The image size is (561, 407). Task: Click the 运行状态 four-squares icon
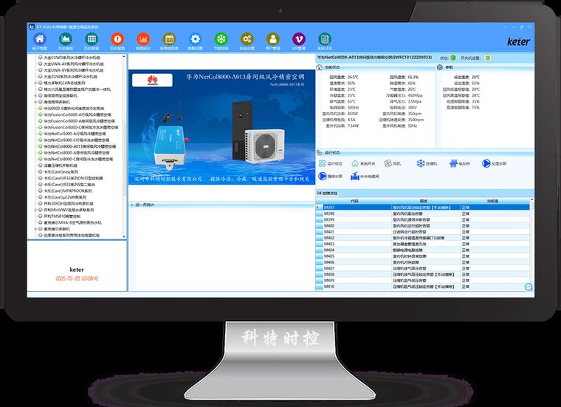[x=322, y=163]
